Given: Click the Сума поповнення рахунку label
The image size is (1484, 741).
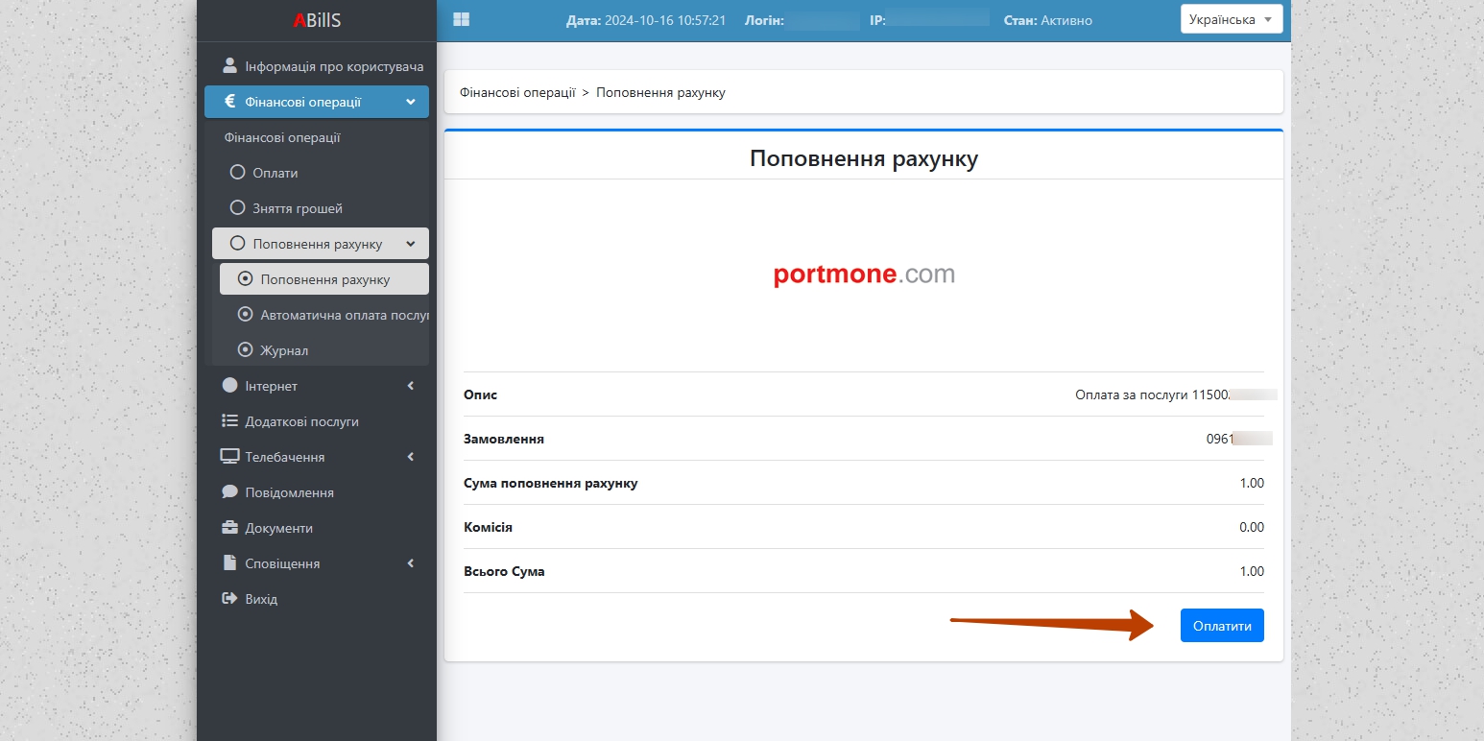Looking at the screenshot, I should [551, 483].
